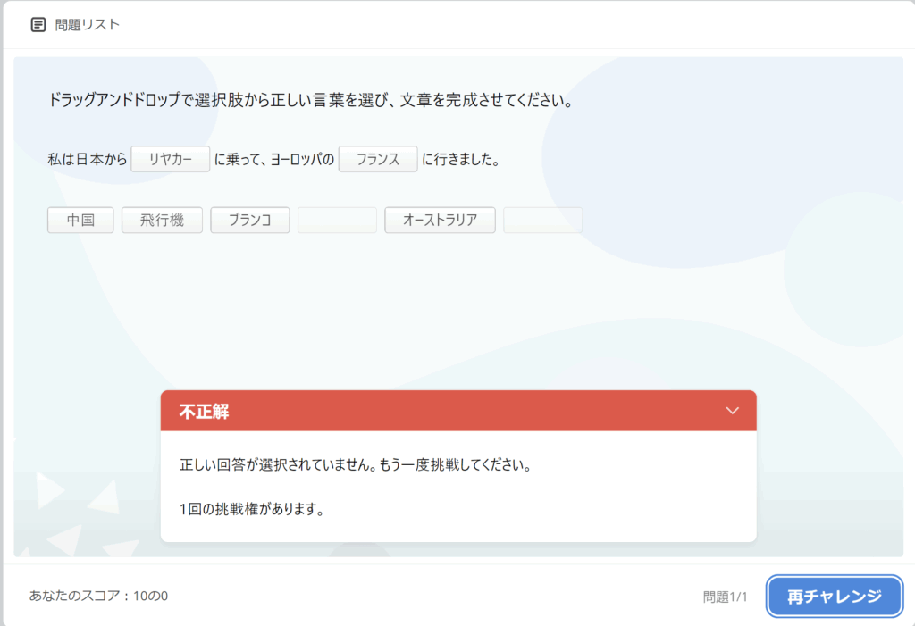915x626 pixels.
Task: Select the ブランコ word choice
Action: pyautogui.click(x=250, y=221)
